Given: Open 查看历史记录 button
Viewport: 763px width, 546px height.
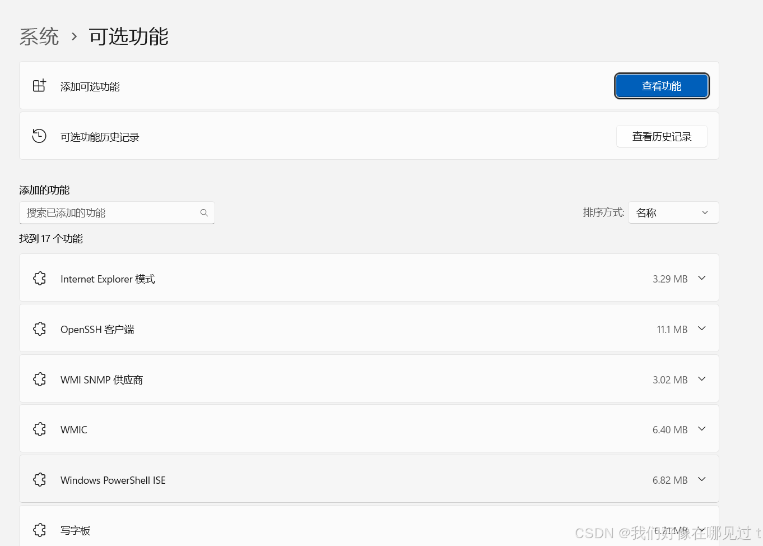Looking at the screenshot, I should point(662,136).
